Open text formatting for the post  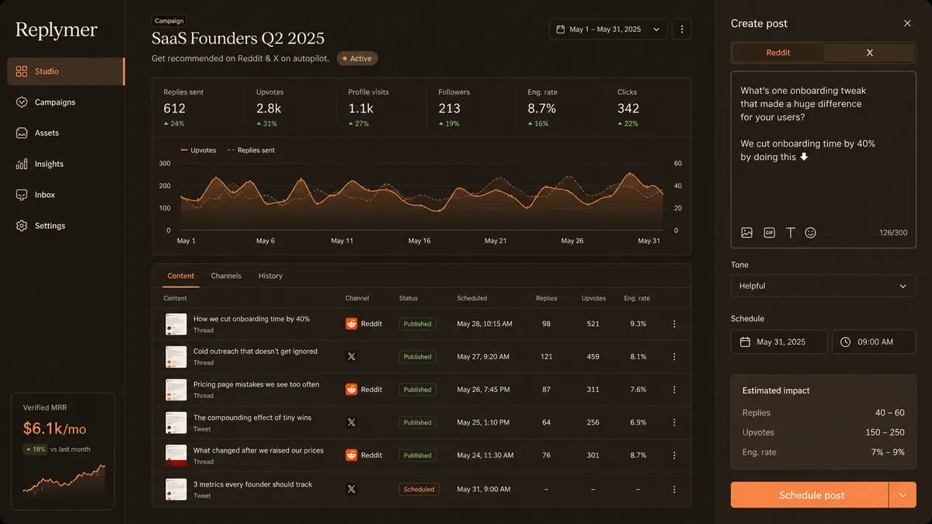pos(791,233)
